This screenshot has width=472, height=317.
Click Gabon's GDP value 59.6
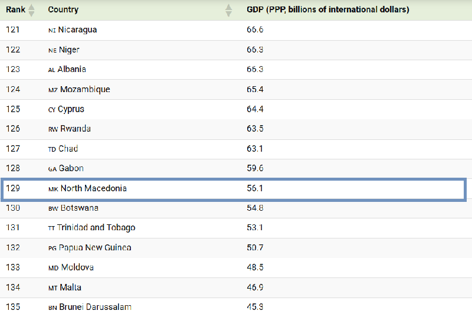(255, 169)
